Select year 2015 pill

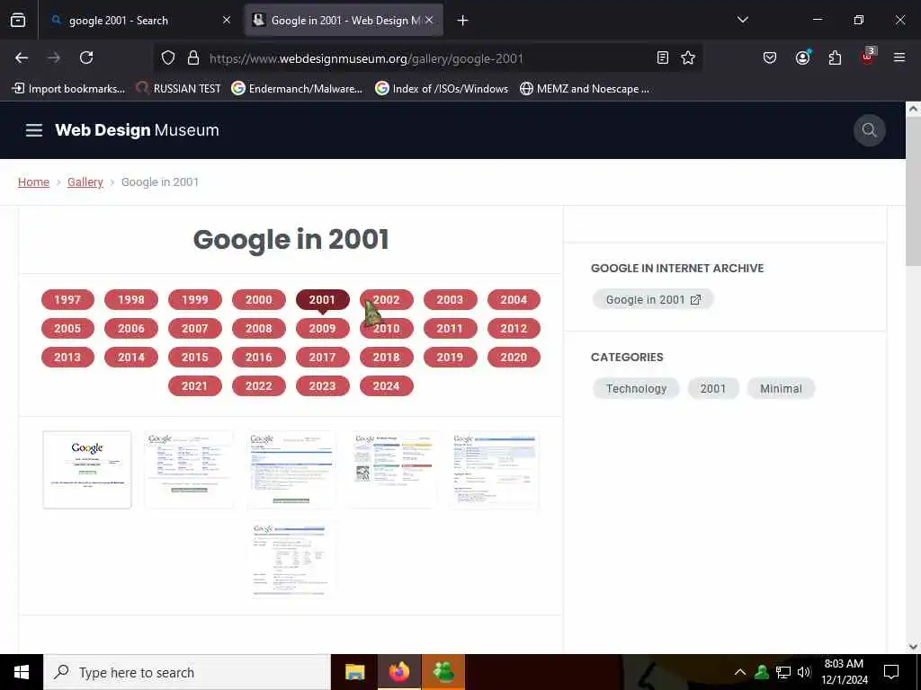[195, 358]
